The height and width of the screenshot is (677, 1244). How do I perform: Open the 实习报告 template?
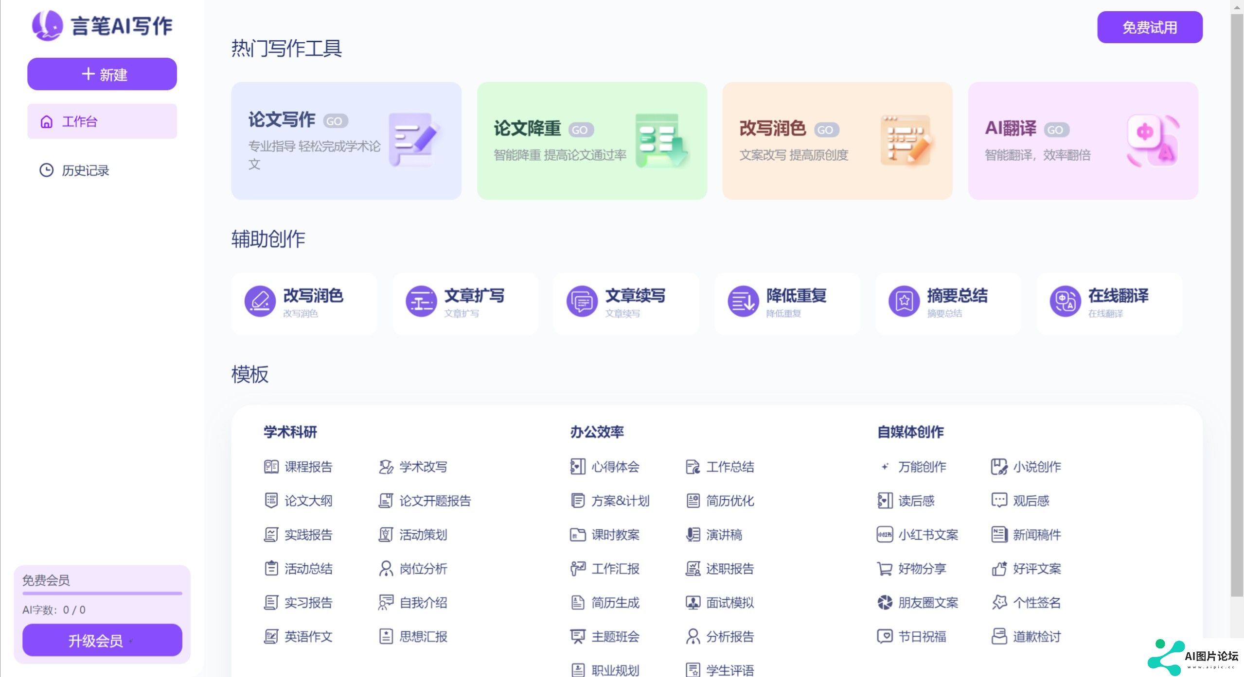[x=298, y=603]
